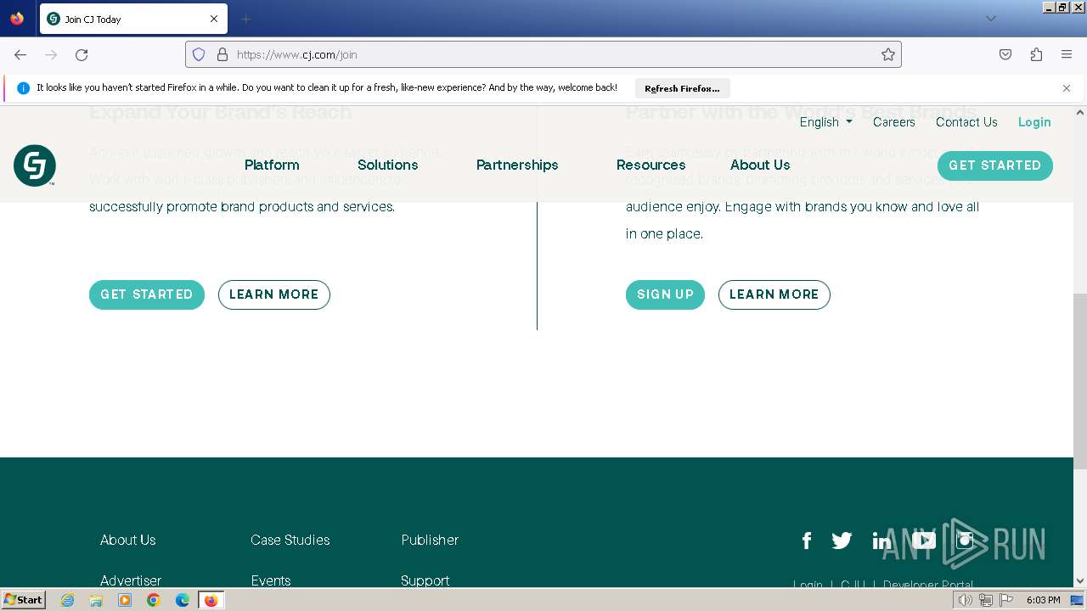Open the Start menu

click(23, 600)
